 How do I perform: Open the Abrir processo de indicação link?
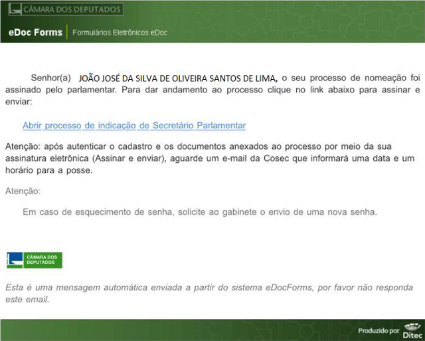coord(134,126)
